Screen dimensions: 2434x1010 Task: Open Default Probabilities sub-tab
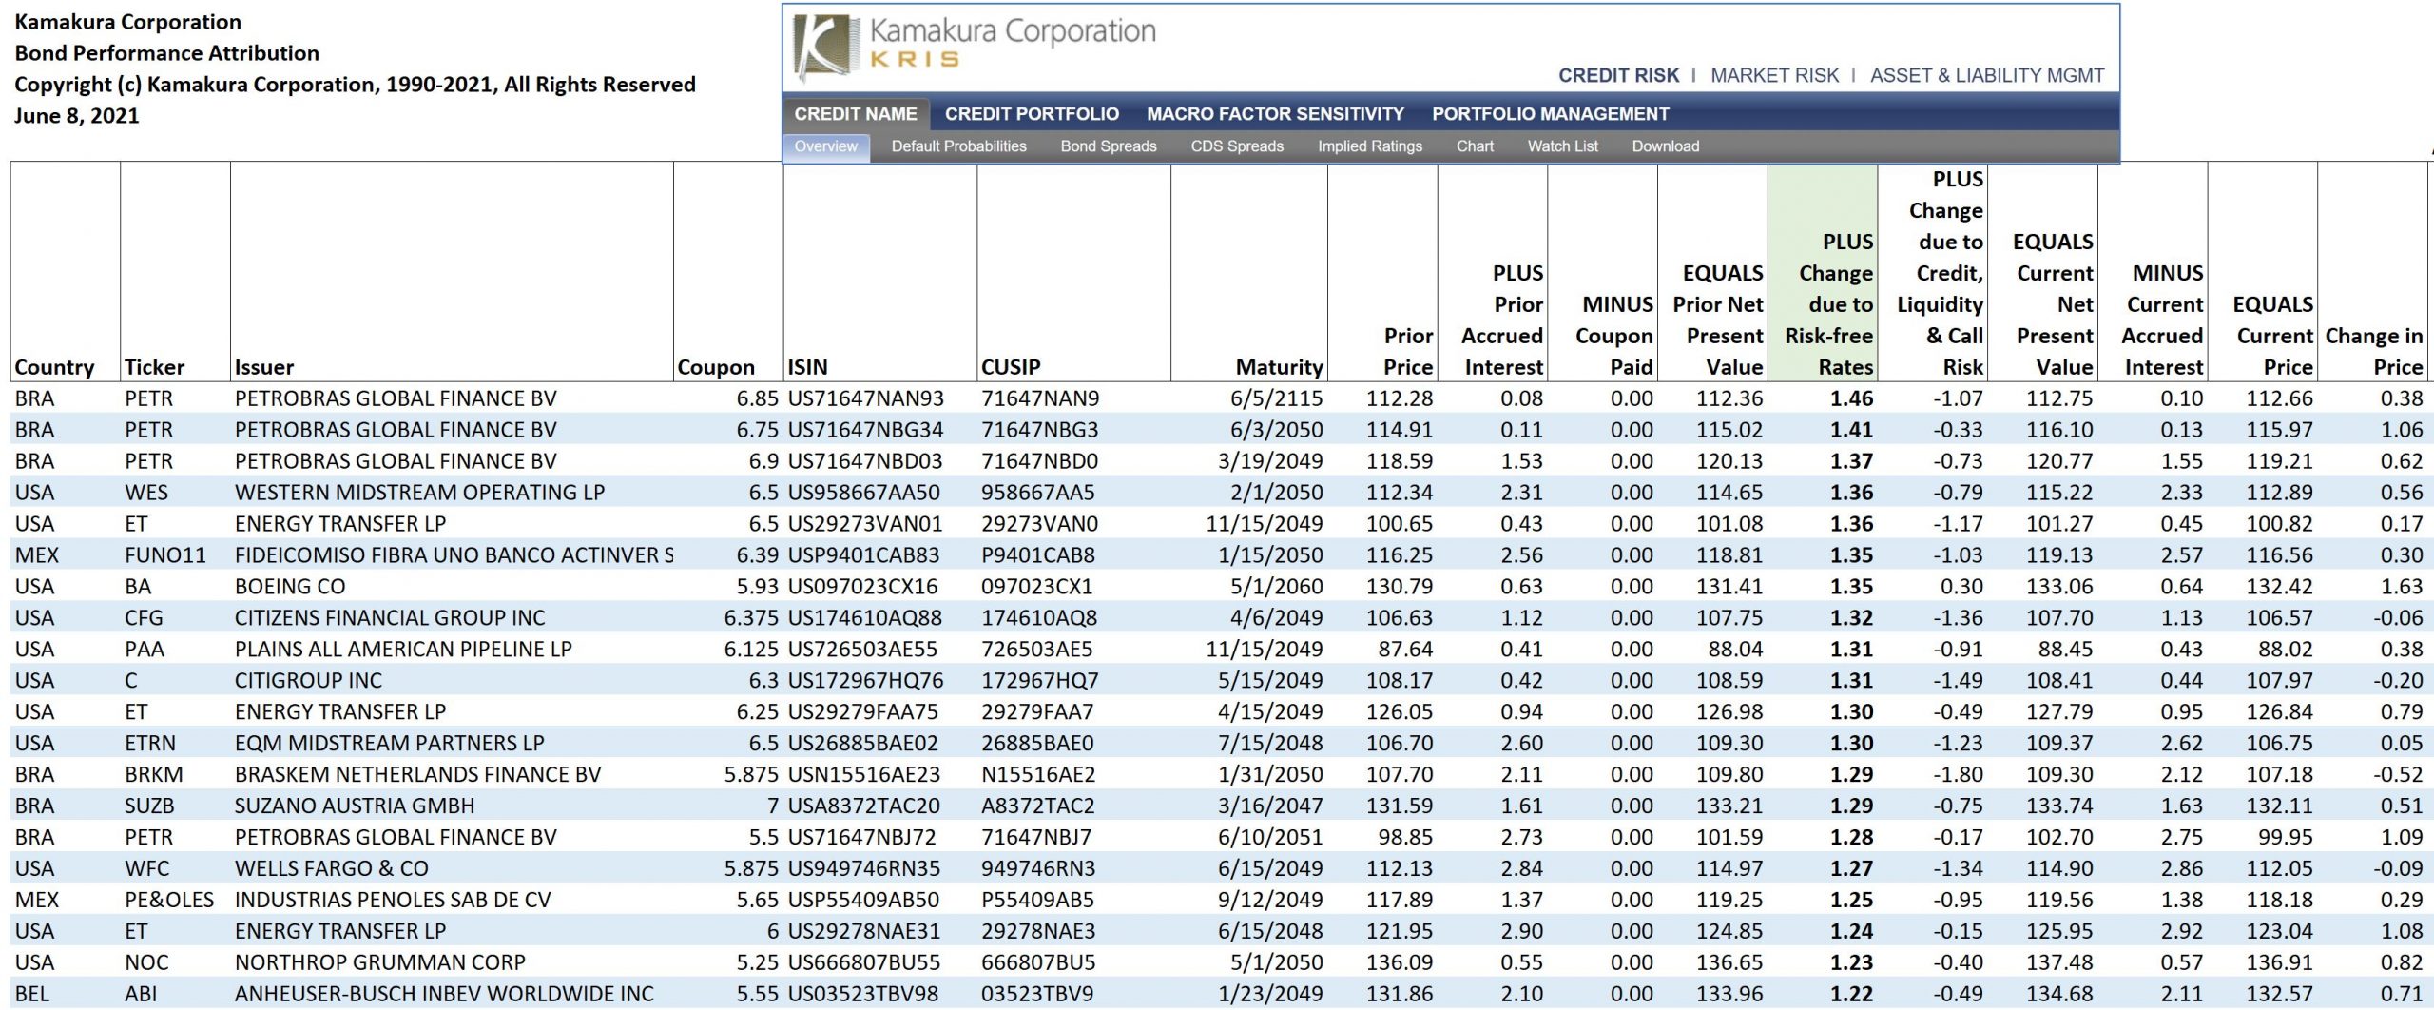point(958,146)
